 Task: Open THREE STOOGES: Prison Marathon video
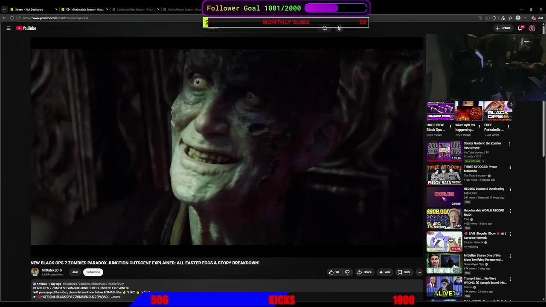(x=444, y=175)
